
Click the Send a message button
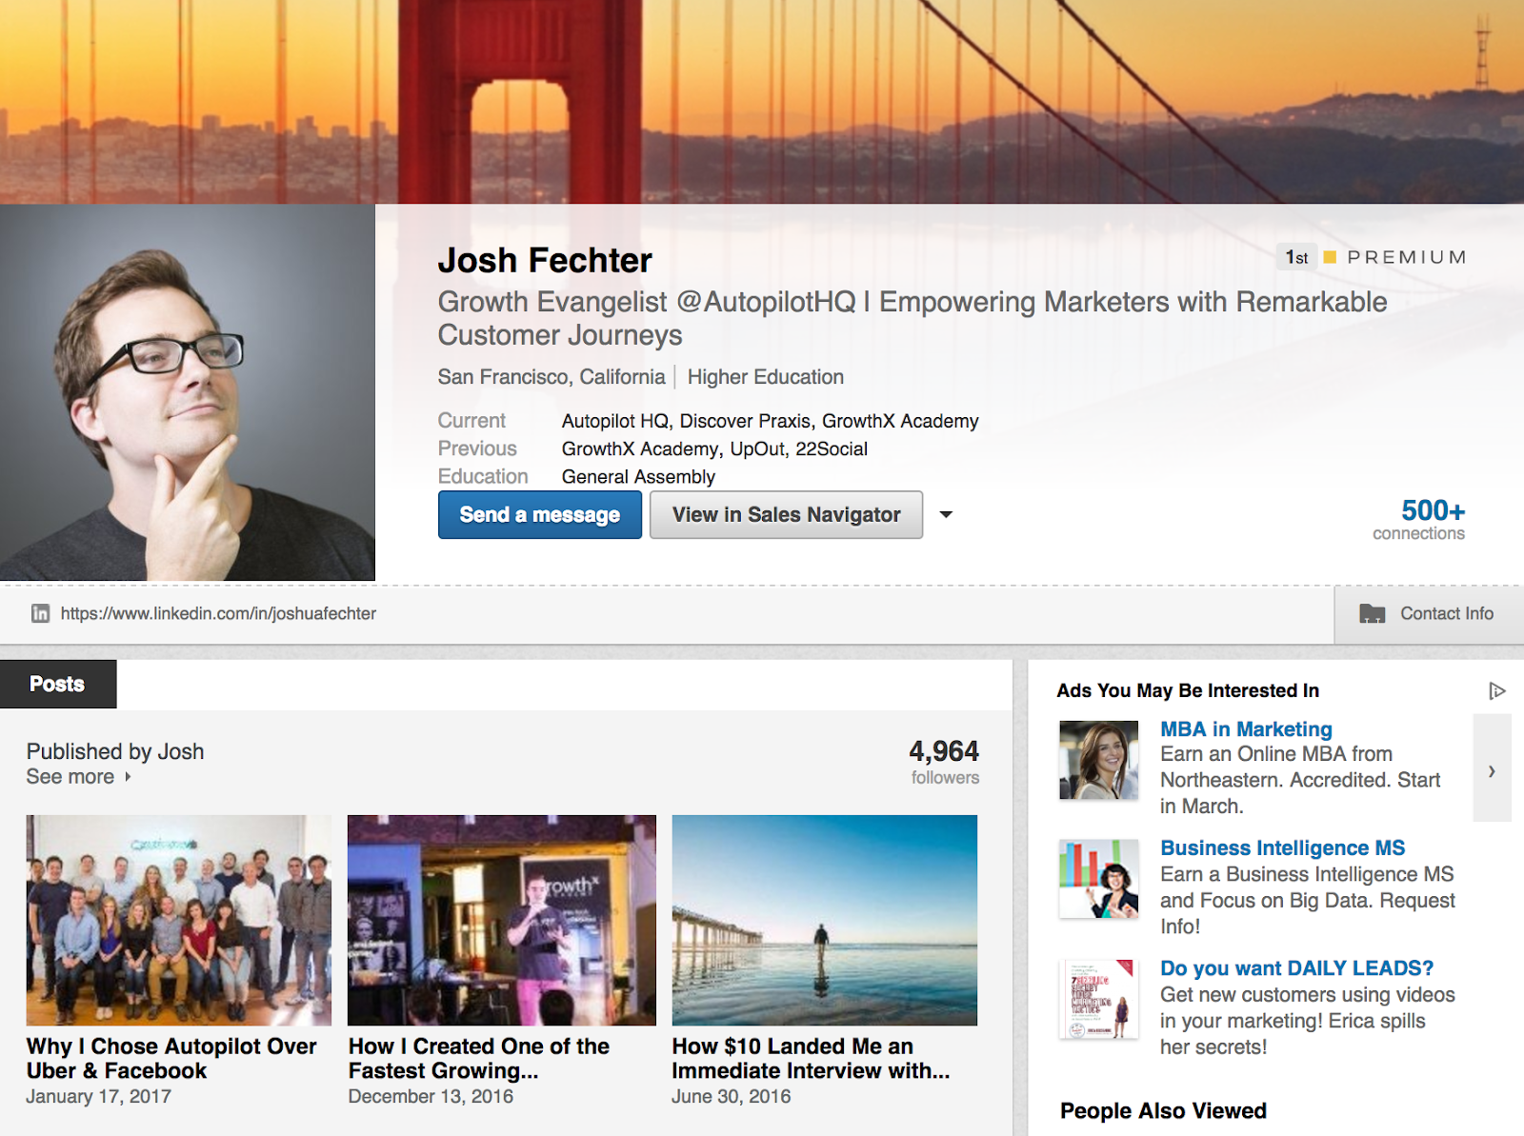tap(540, 514)
